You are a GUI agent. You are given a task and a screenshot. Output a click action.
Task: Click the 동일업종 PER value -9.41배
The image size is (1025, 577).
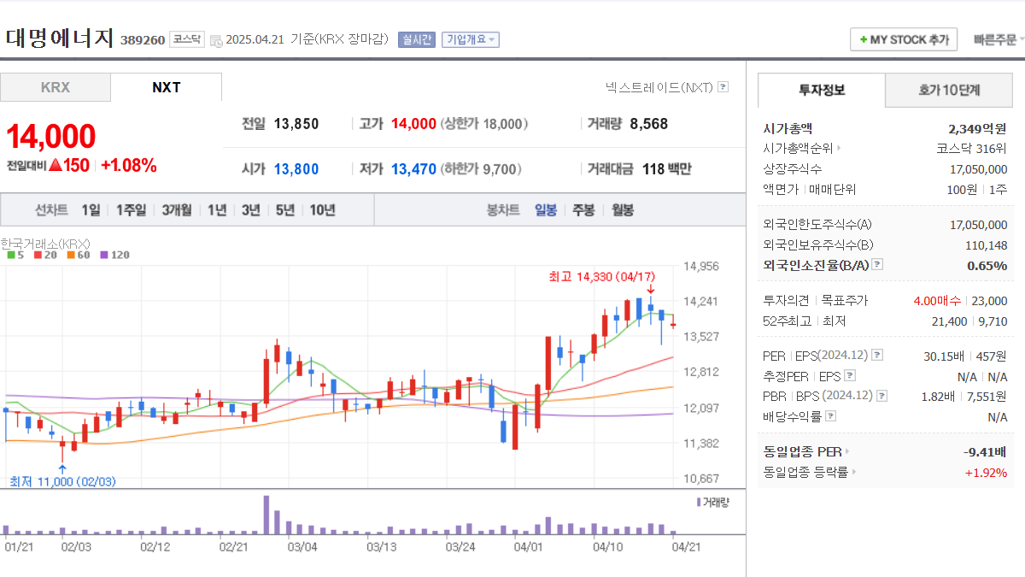983,451
